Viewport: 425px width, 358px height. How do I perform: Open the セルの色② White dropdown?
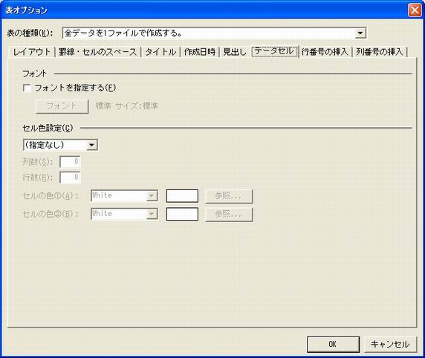coord(152,214)
